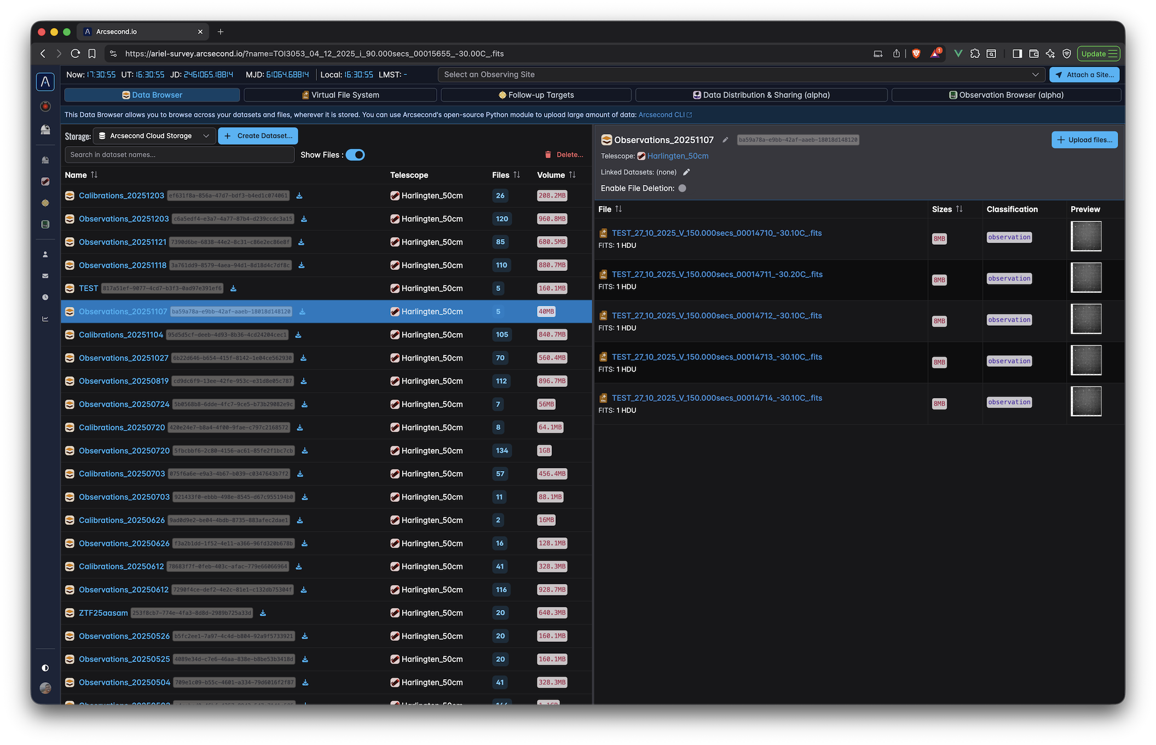This screenshot has height=745, width=1156.
Task: Click the 1GB volume badge for Observations_20250720
Action: point(545,451)
